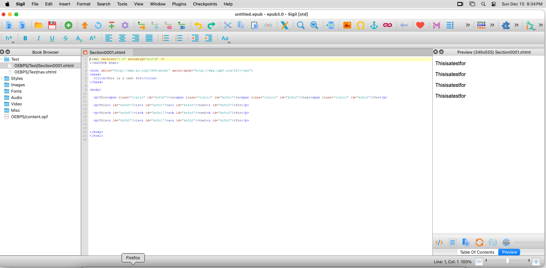Expand overflow chevron right of puzzle piece icon
The image size is (546, 268).
pos(517,25)
